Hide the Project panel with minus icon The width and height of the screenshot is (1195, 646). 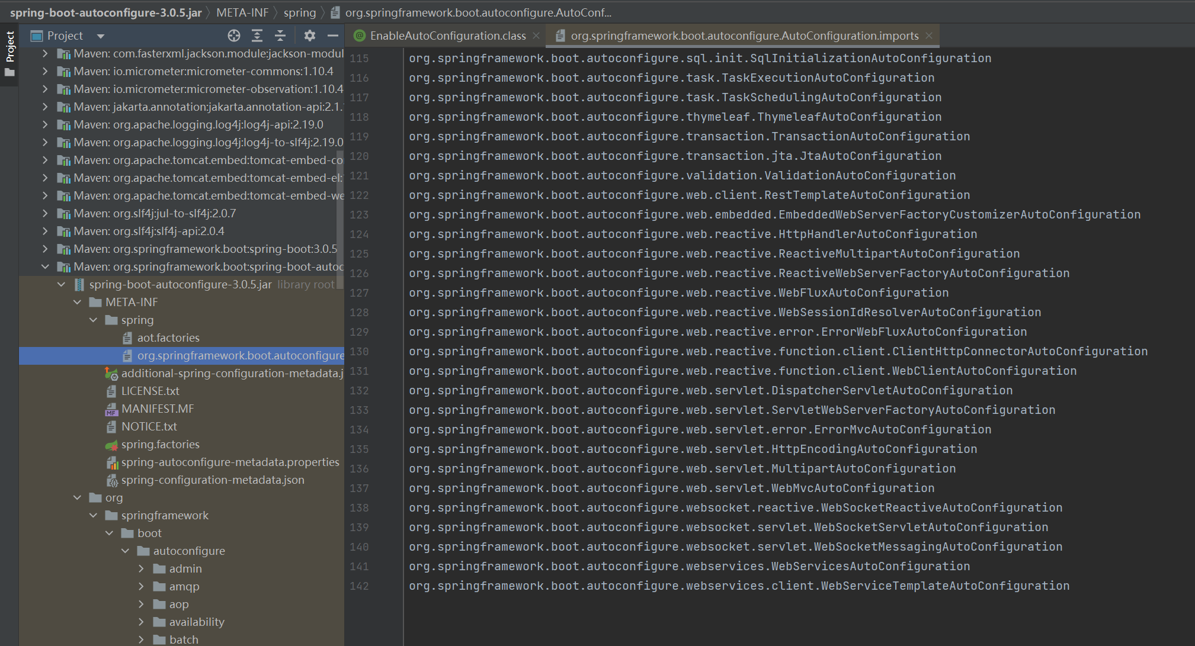tap(333, 36)
